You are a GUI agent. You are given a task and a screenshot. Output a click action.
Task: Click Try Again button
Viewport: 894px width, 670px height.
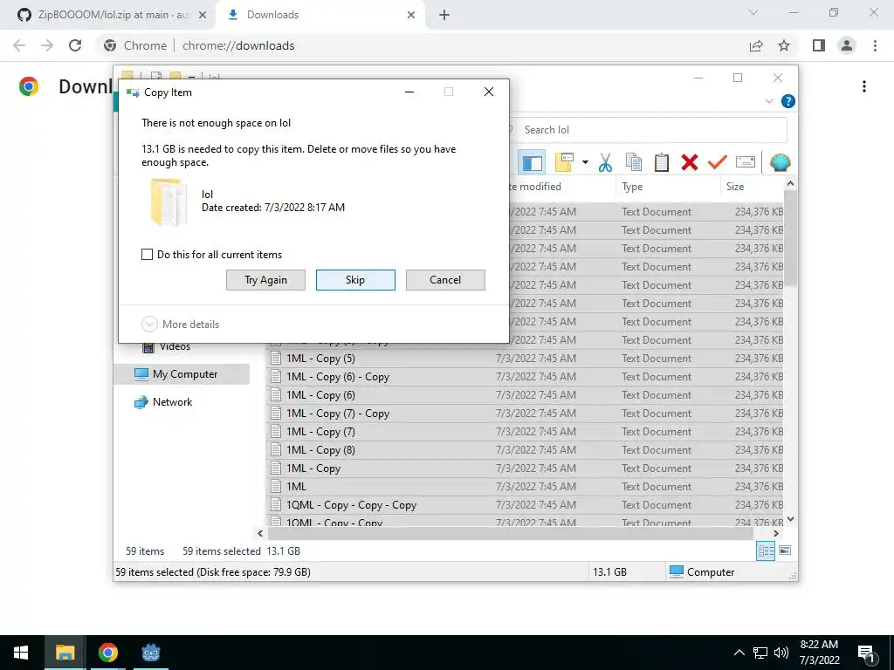pos(265,280)
